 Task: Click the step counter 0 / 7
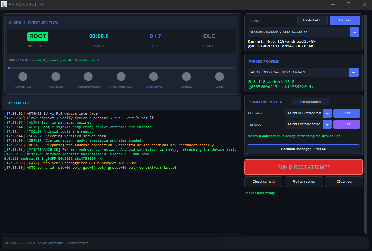155,36
